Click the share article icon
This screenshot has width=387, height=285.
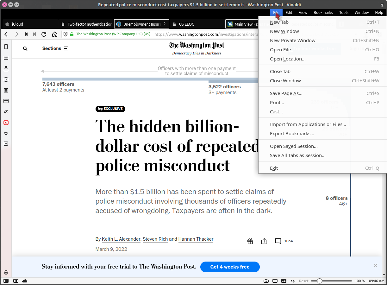[x=264, y=241]
